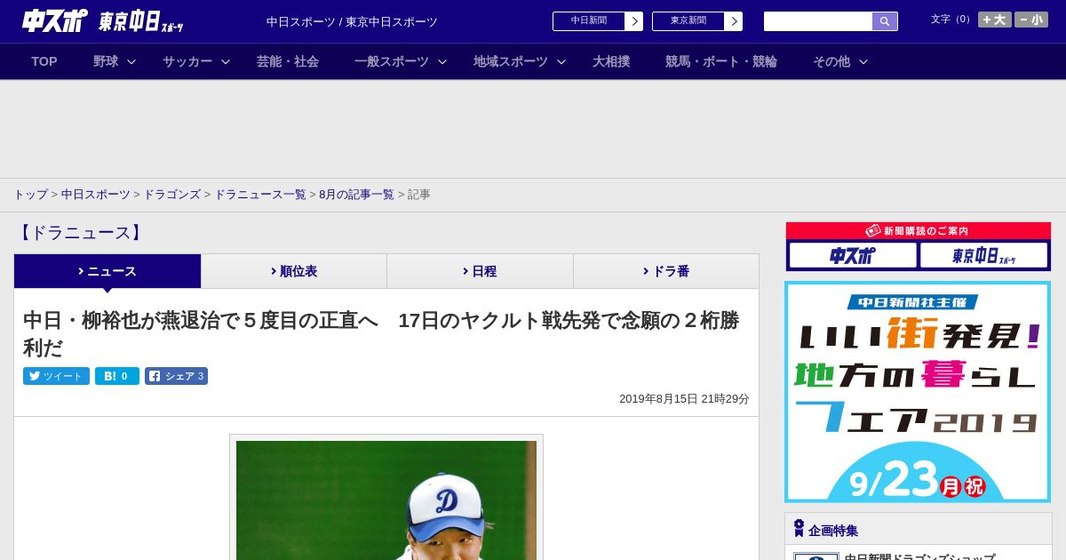Open 大相撲 in navigation bar

(x=611, y=61)
